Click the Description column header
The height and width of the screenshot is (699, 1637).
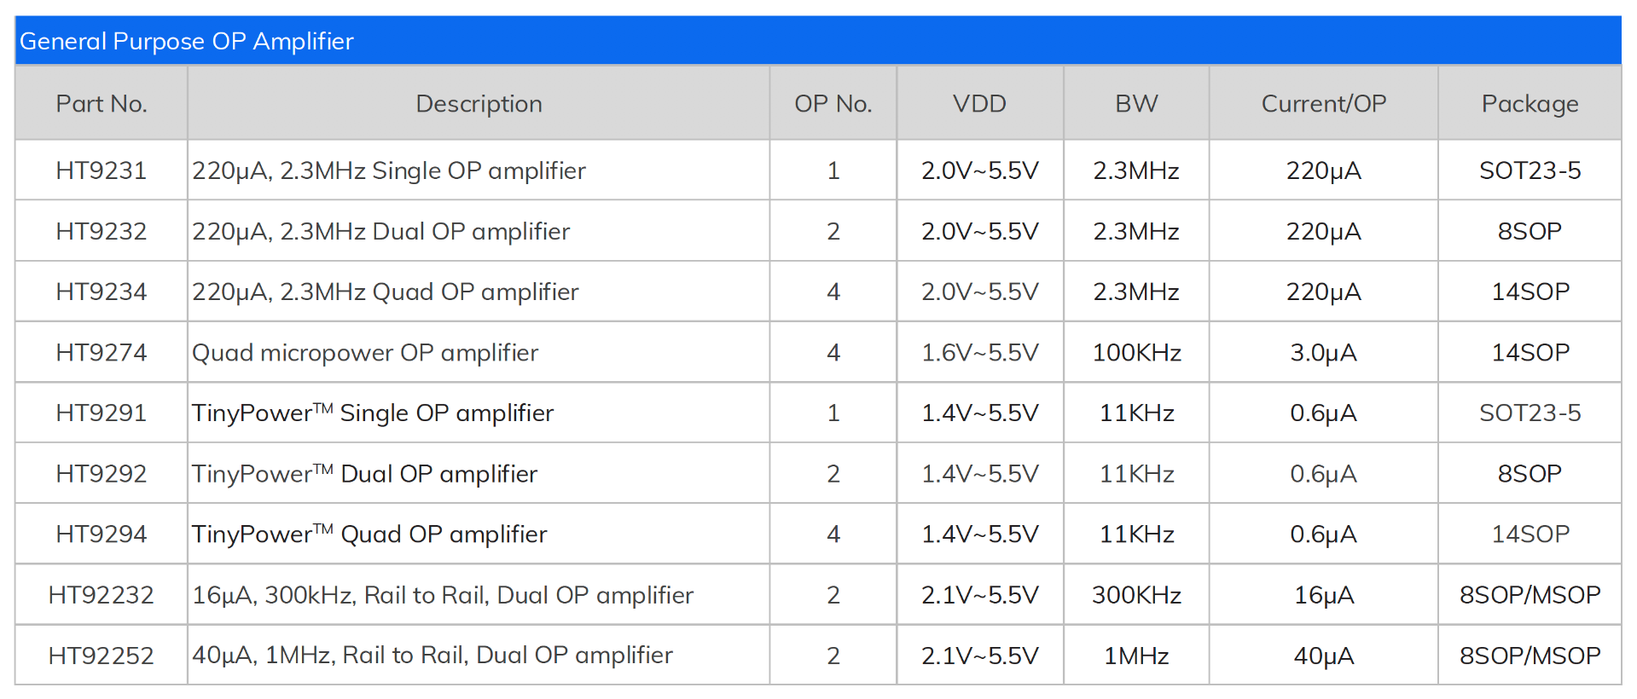click(479, 104)
